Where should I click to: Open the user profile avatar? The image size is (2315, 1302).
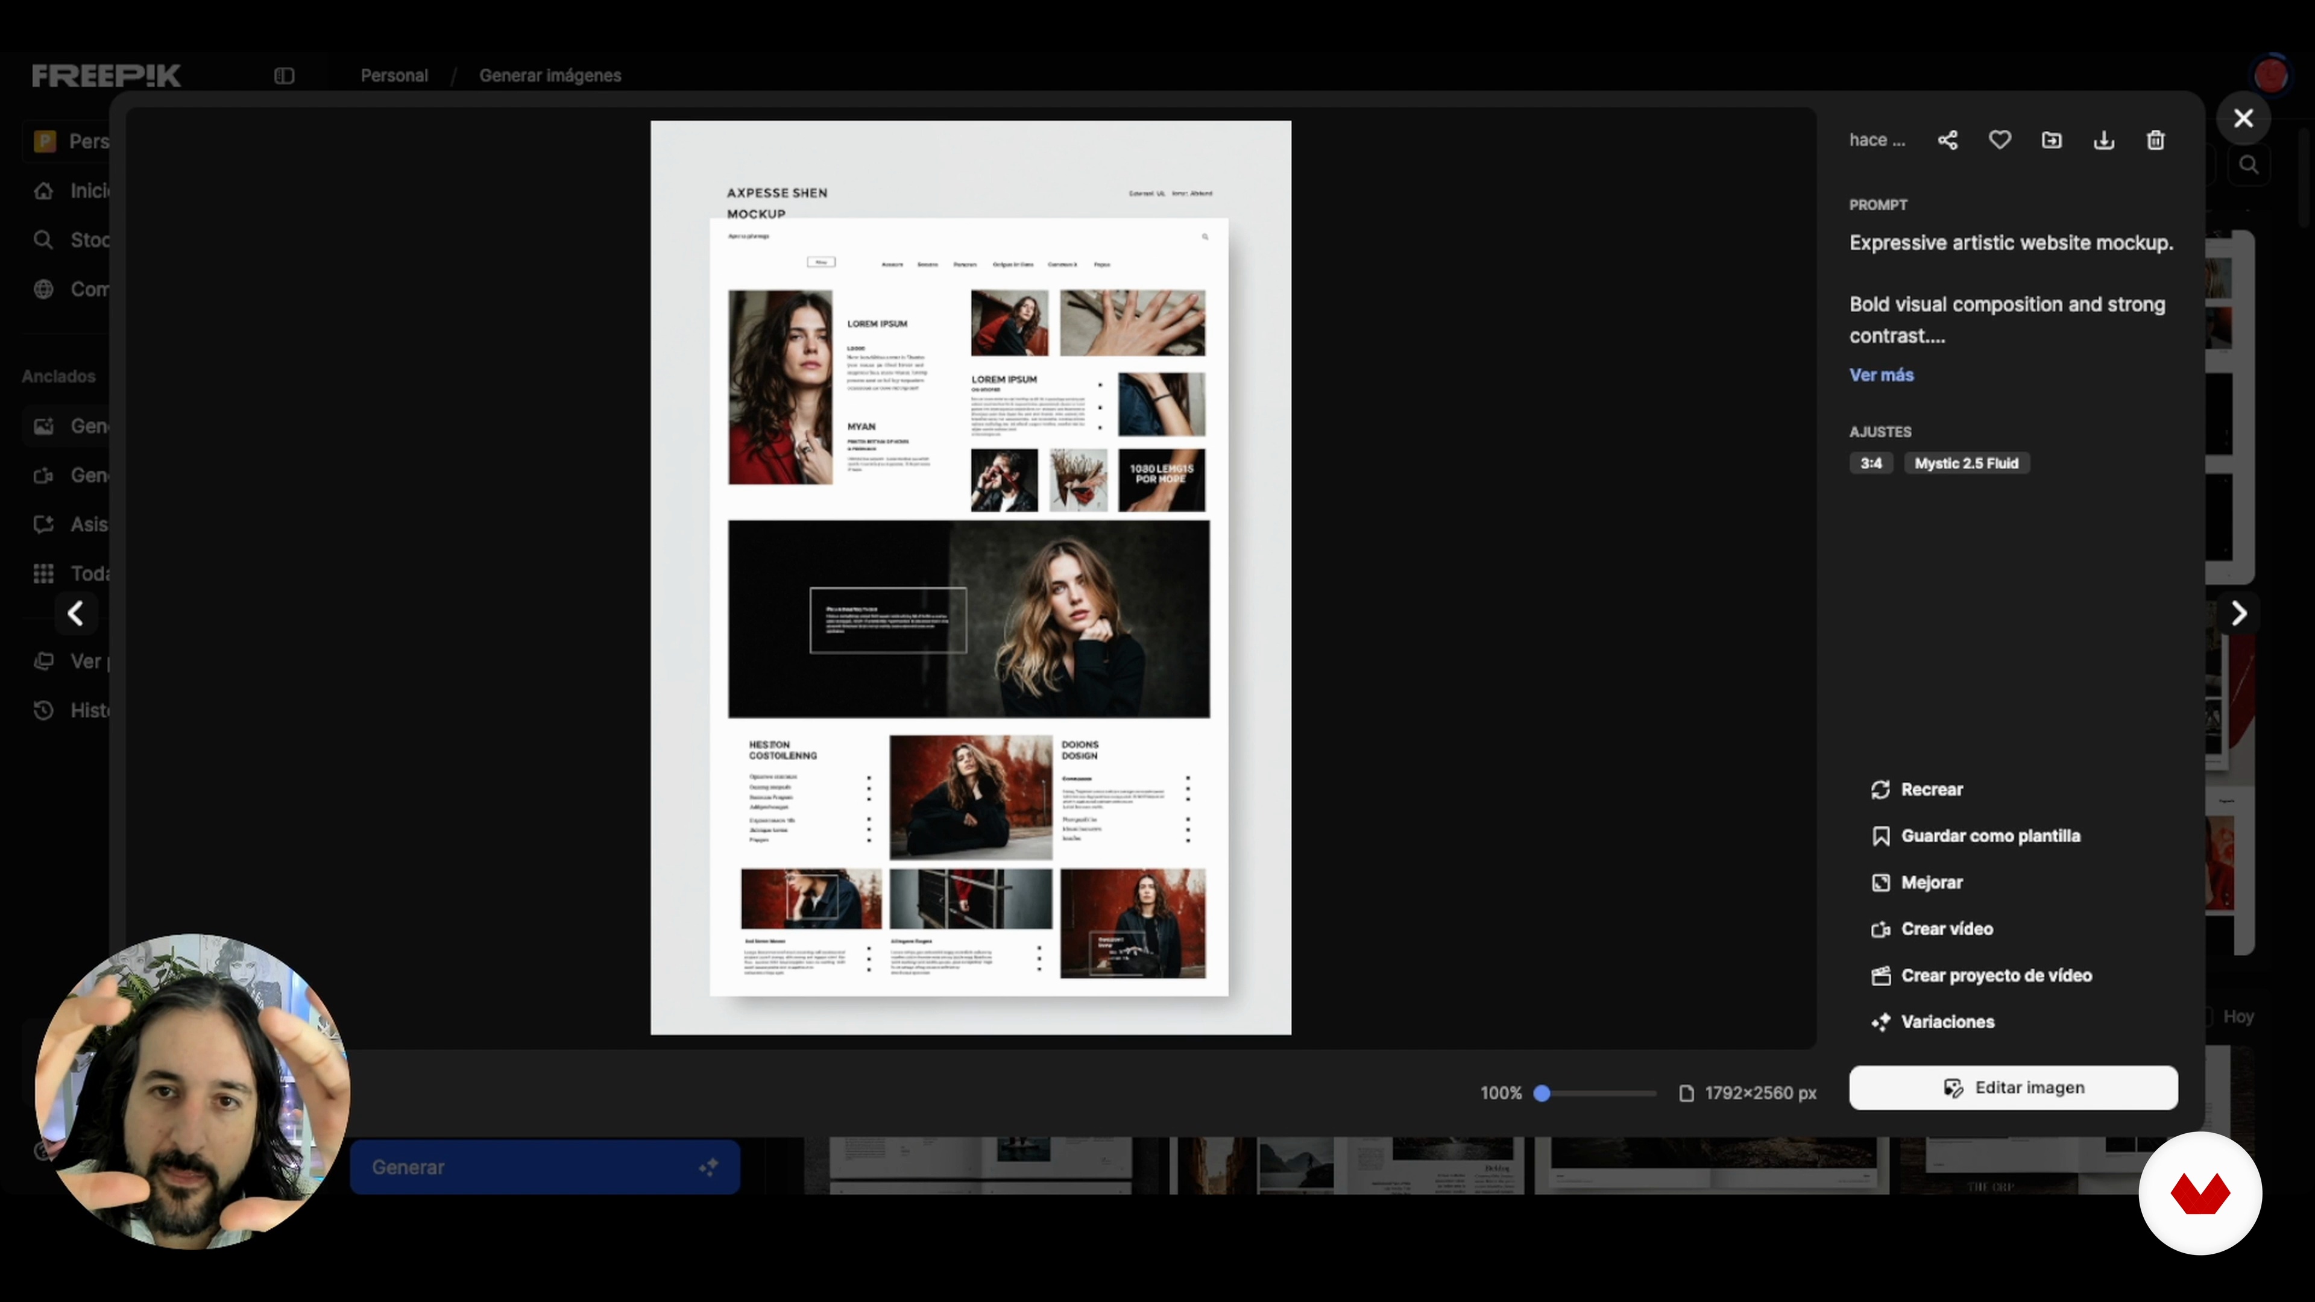(x=2271, y=75)
